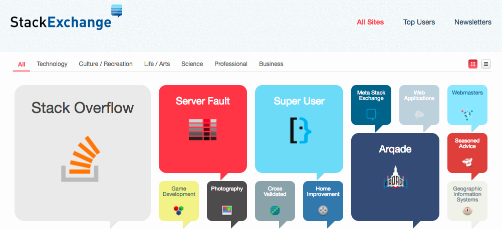Open the Webmasters site tile
502x229 pixels.
(x=467, y=104)
